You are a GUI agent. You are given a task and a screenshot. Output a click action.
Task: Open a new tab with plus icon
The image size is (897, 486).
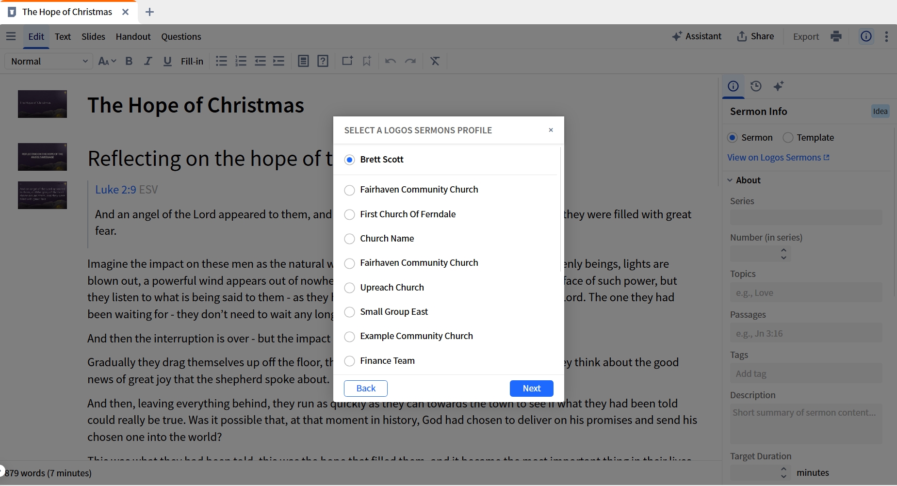coord(150,12)
